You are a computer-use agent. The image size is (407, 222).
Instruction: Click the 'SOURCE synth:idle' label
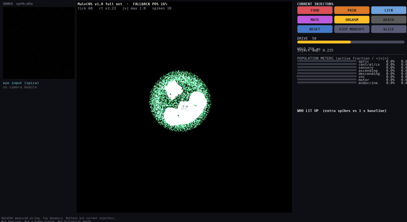(18, 4)
